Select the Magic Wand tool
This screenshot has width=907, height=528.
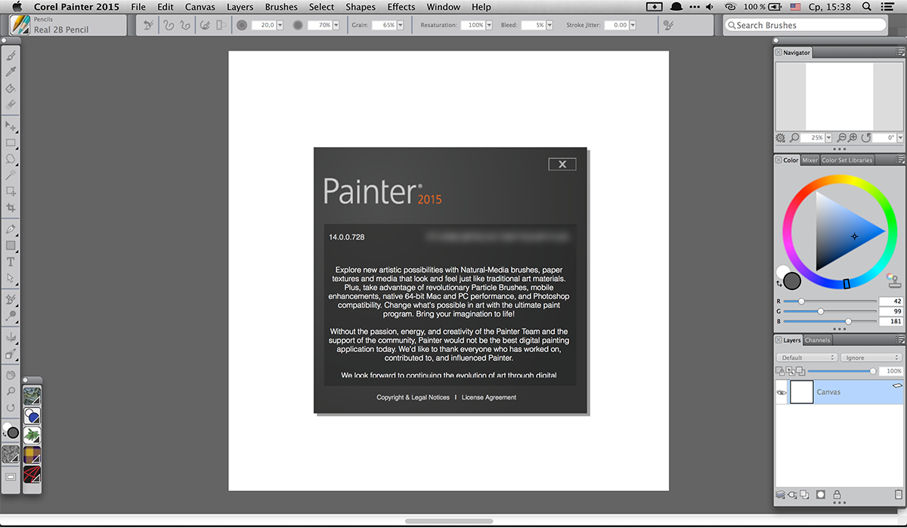(11, 175)
